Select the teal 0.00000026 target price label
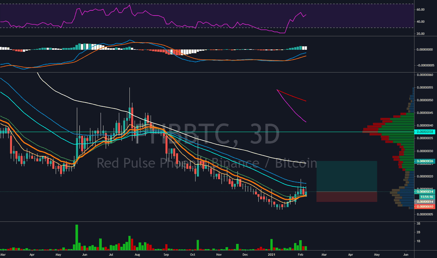Screen dimensions: 437x258 pos(425,161)
